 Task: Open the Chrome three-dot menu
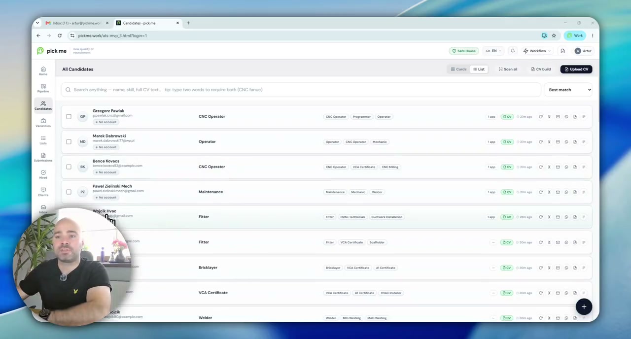[593, 35]
